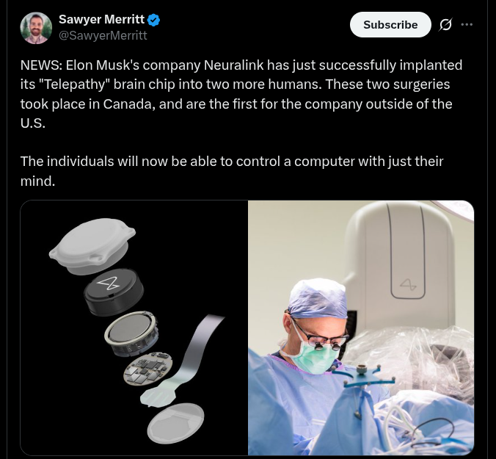This screenshot has width=496, height=459.
Task: Open the Sawyer Merritt display name link
Action: coord(101,20)
